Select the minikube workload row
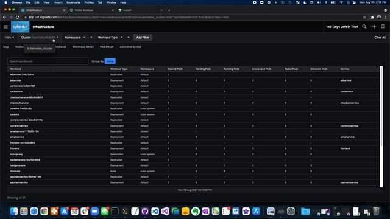Image resolution: width=390 pixels, height=219 pixels. point(193,171)
